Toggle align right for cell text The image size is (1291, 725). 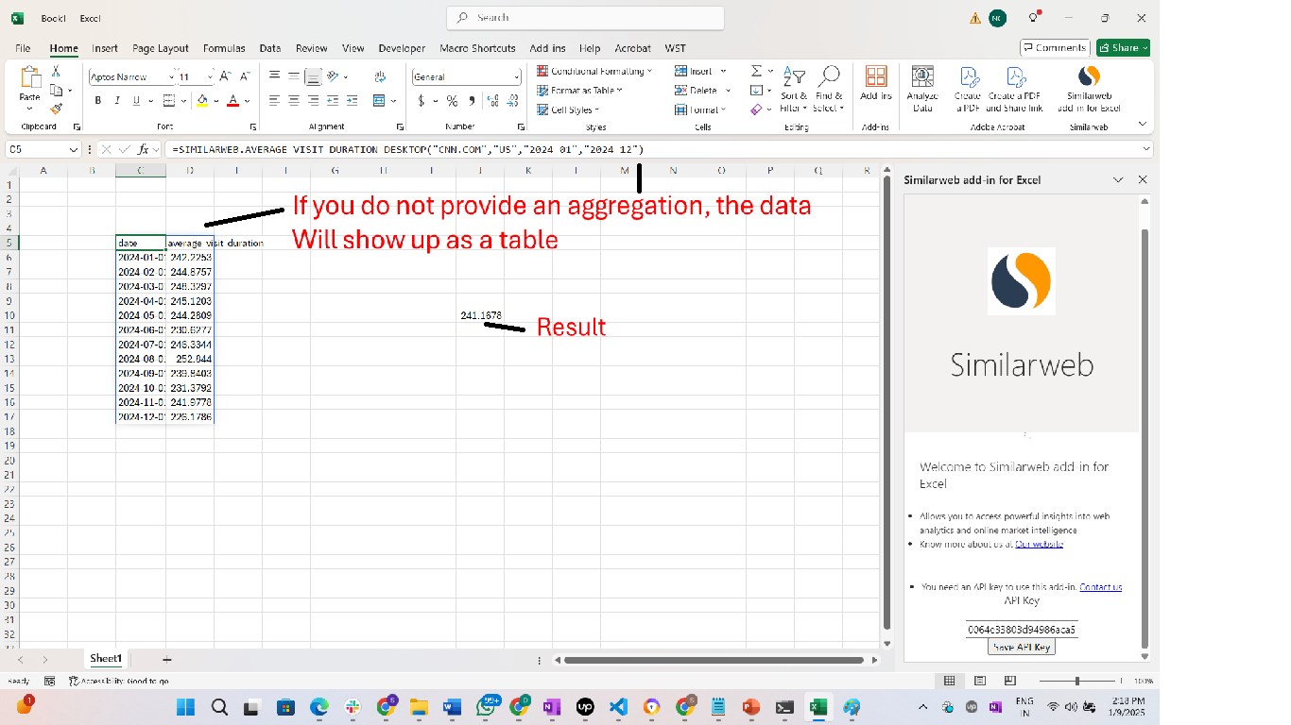pyautogui.click(x=313, y=101)
